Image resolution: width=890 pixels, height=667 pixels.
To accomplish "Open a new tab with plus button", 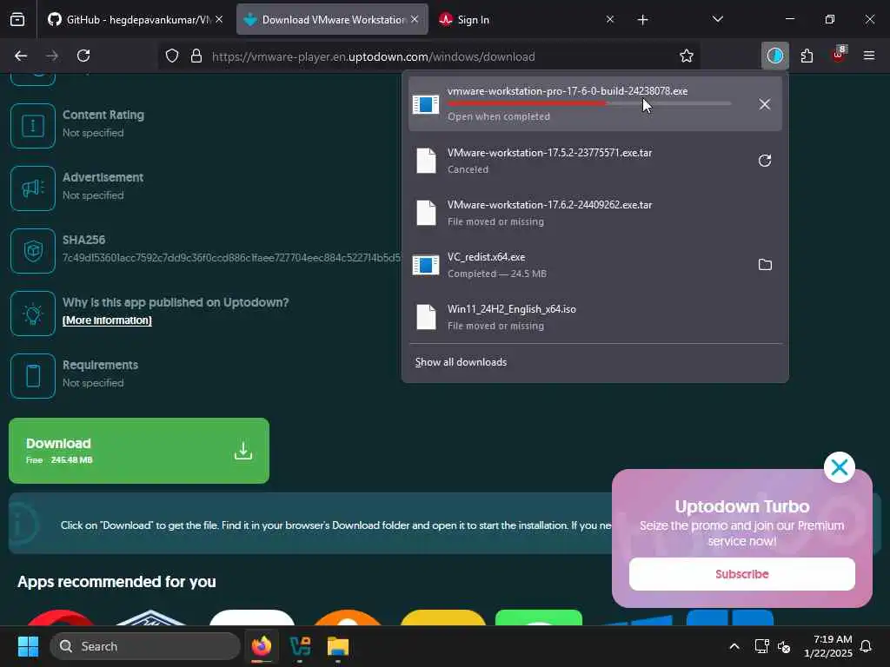I will pos(642,20).
